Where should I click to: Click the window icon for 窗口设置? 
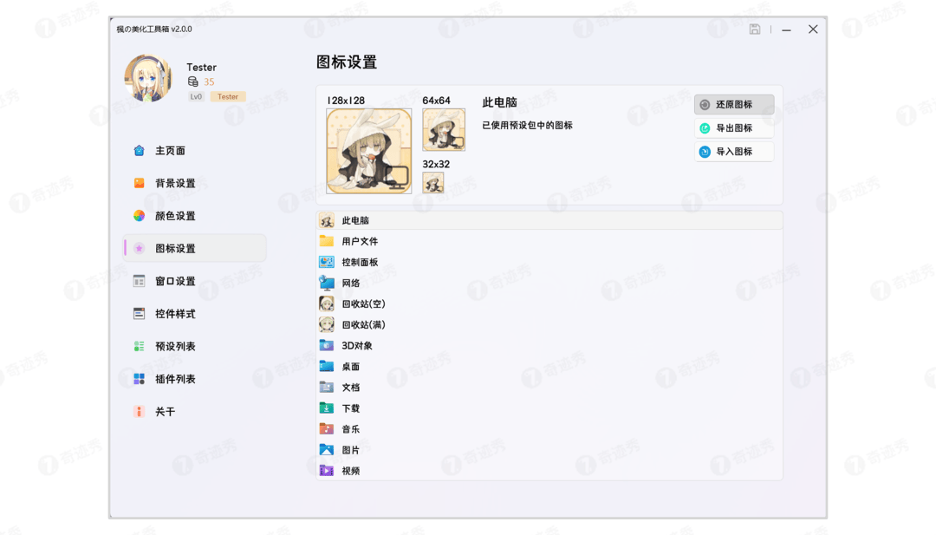139,281
